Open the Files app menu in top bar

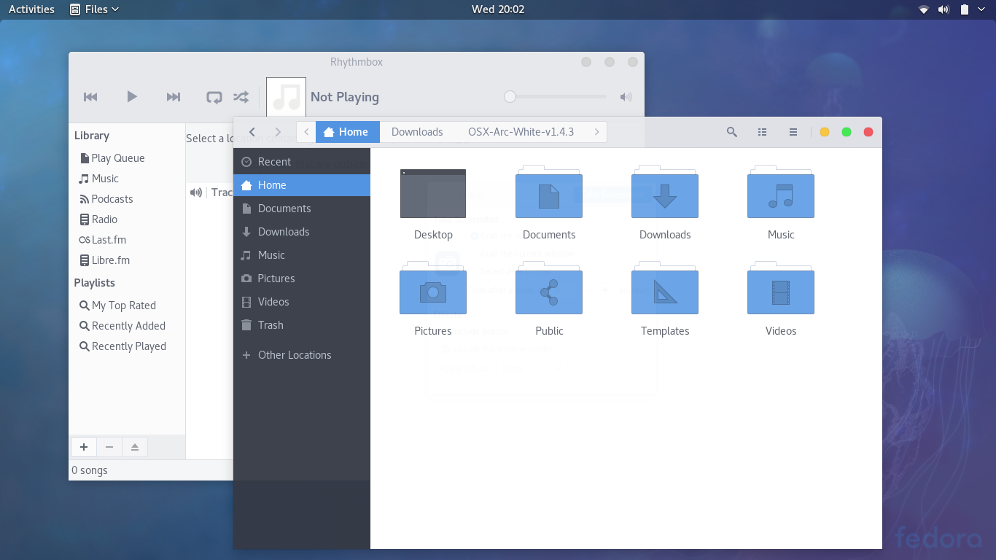click(95, 9)
